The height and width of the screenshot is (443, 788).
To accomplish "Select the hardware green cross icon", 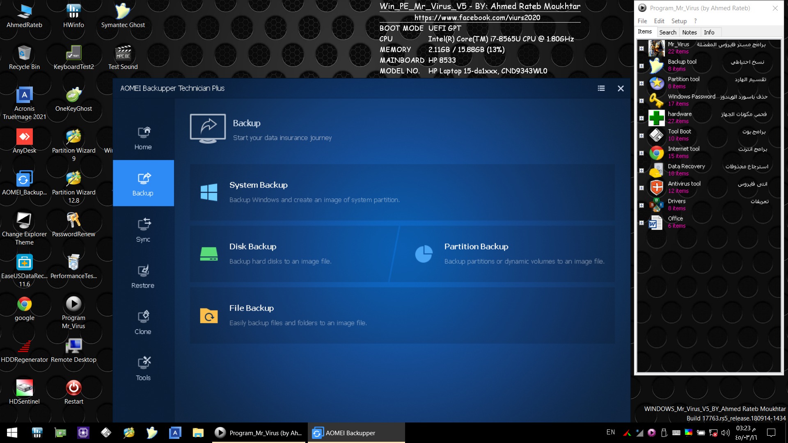I will pyautogui.click(x=657, y=118).
